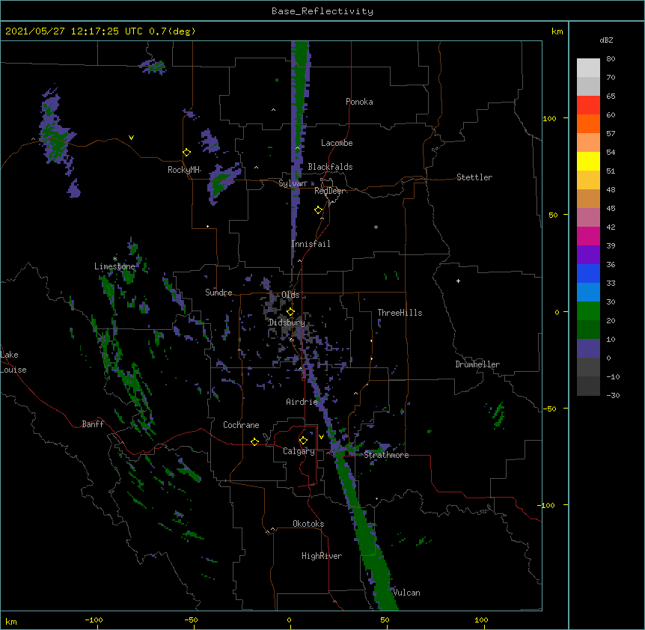Click the Didsbury city label
The width and height of the screenshot is (645, 630).
pyautogui.click(x=287, y=322)
